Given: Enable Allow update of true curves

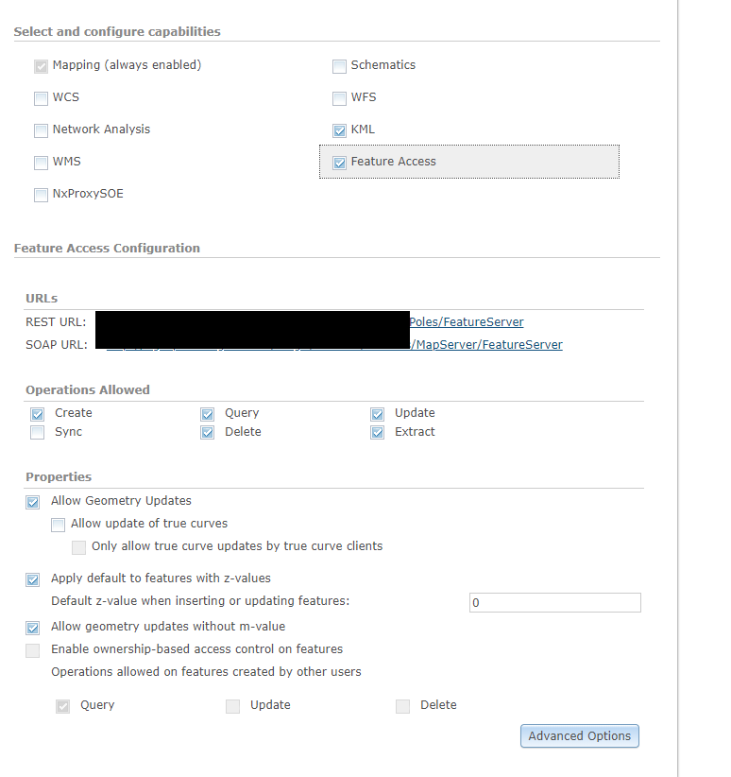Looking at the screenshot, I should point(58,526).
